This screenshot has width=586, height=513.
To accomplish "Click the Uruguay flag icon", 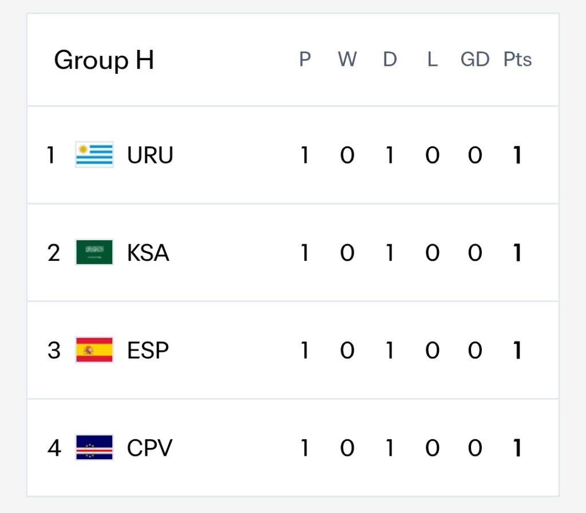I will click(x=94, y=154).
